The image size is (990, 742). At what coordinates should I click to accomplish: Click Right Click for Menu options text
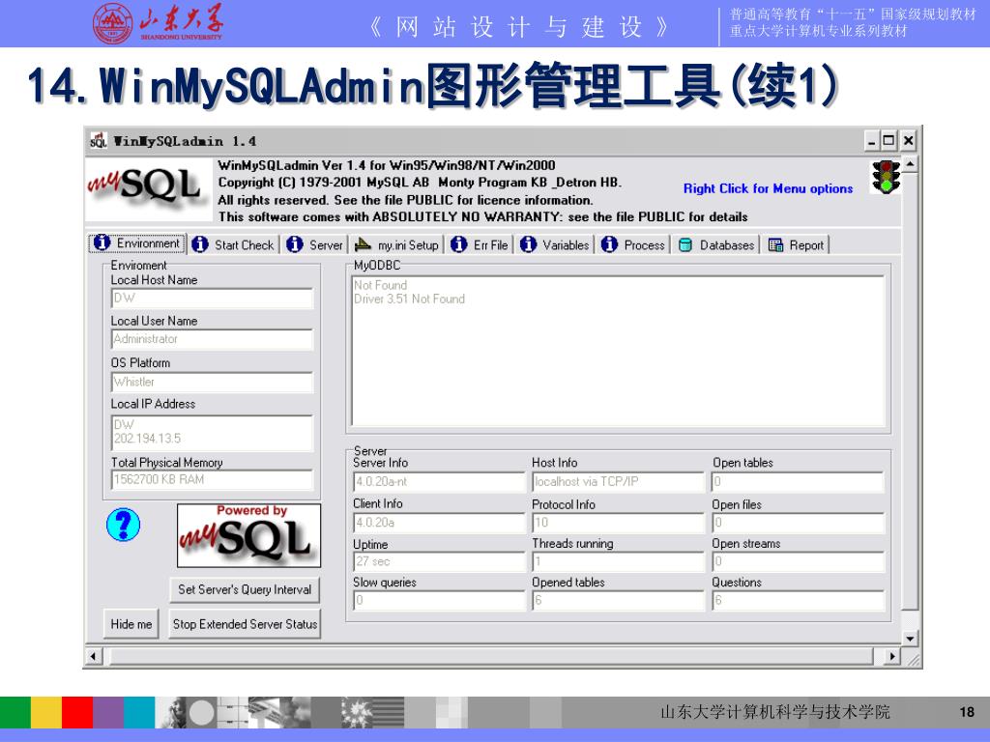pos(768,188)
